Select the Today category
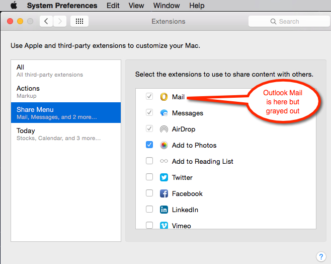The image size is (331, 264). tap(66, 134)
